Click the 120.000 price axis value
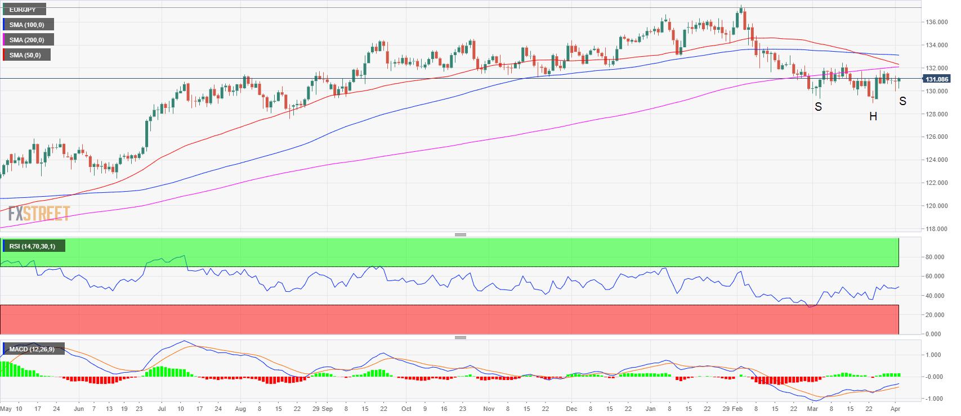This screenshot has width=961, height=416. pyautogui.click(x=937, y=206)
